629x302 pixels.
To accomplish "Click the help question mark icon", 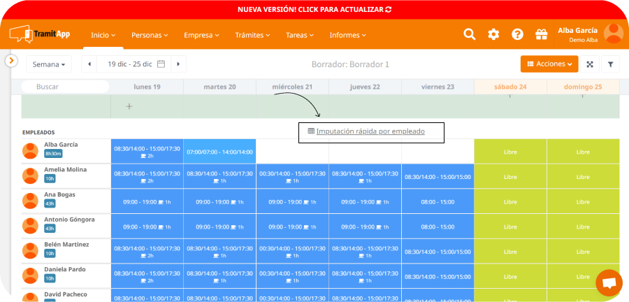I will (517, 34).
